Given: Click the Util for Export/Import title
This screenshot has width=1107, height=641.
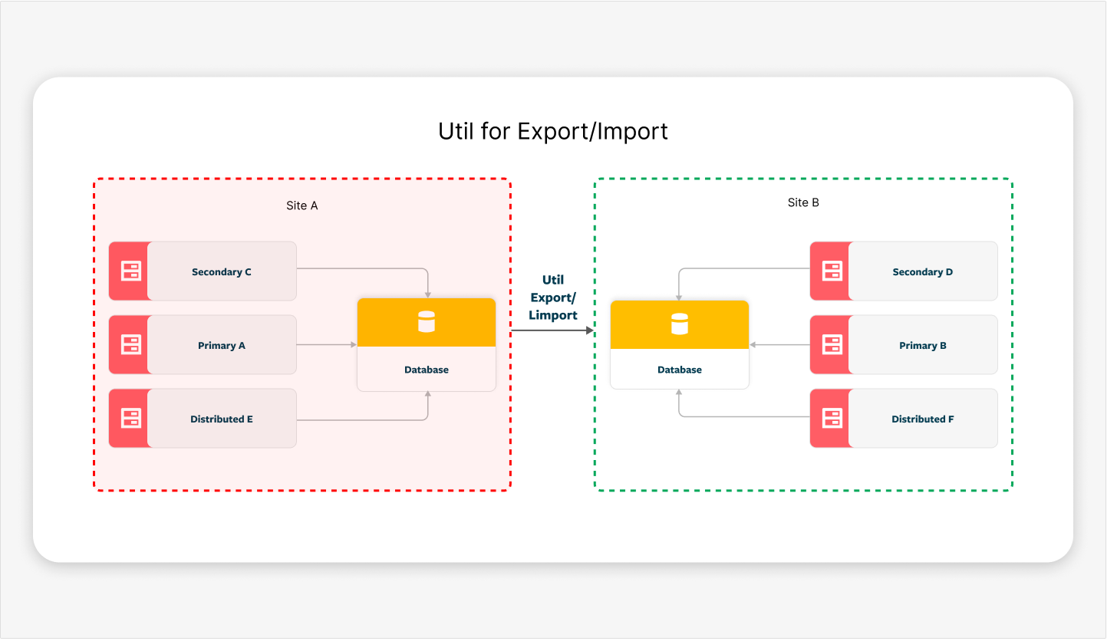Looking at the screenshot, I should point(552,130).
